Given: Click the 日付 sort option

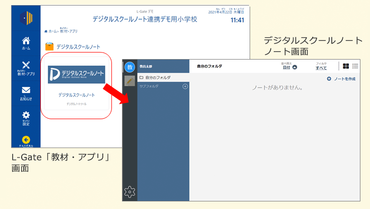Looking at the screenshot, I should (286, 67).
